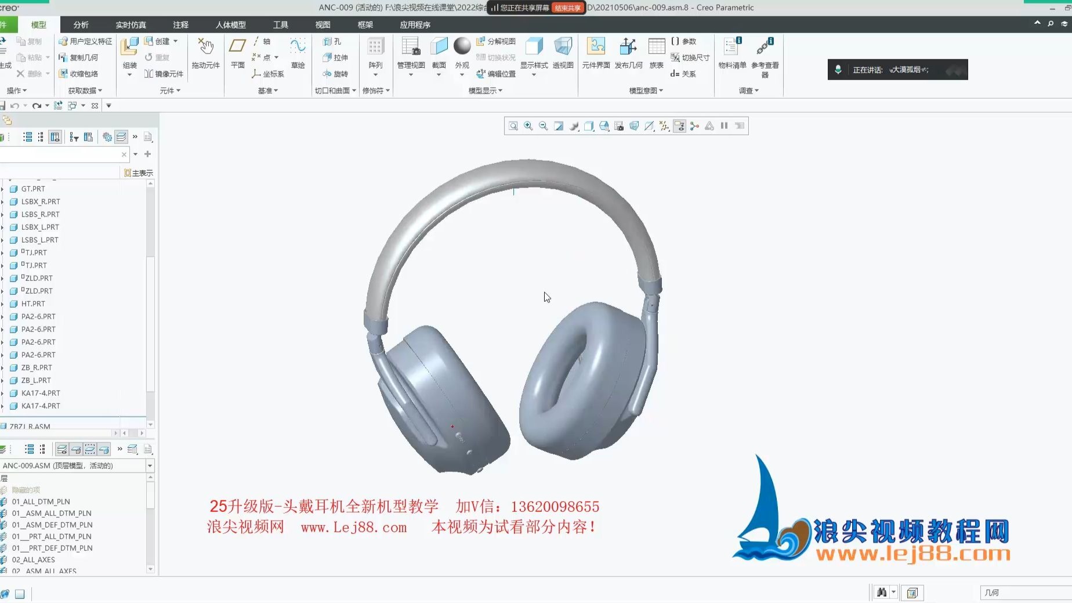This screenshot has height=603, width=1072.
Task: Expand the Create (创建) dropdown arrow
Action: pyautogui.click(x=175, y=41)
